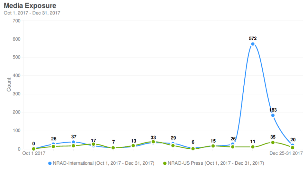Click the green 35 data point

click(273, 143)
